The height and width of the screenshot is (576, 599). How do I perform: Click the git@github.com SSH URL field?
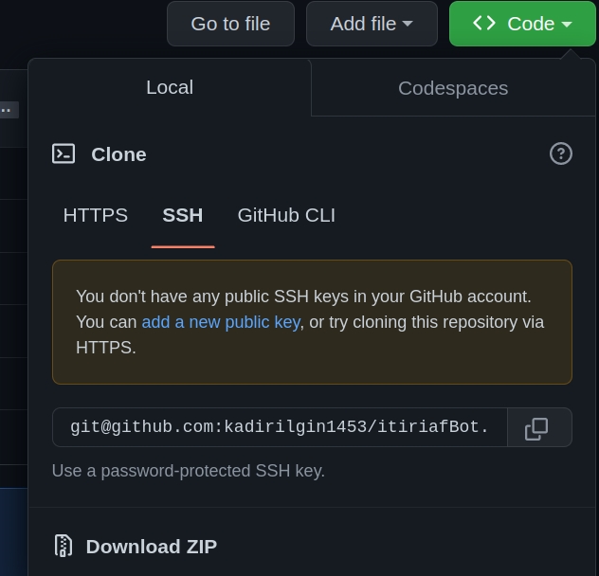click(x=280, y=427)
